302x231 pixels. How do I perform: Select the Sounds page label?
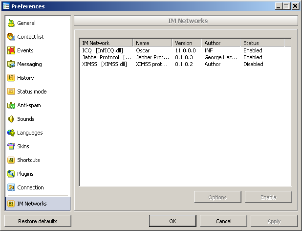coord(25,119)
